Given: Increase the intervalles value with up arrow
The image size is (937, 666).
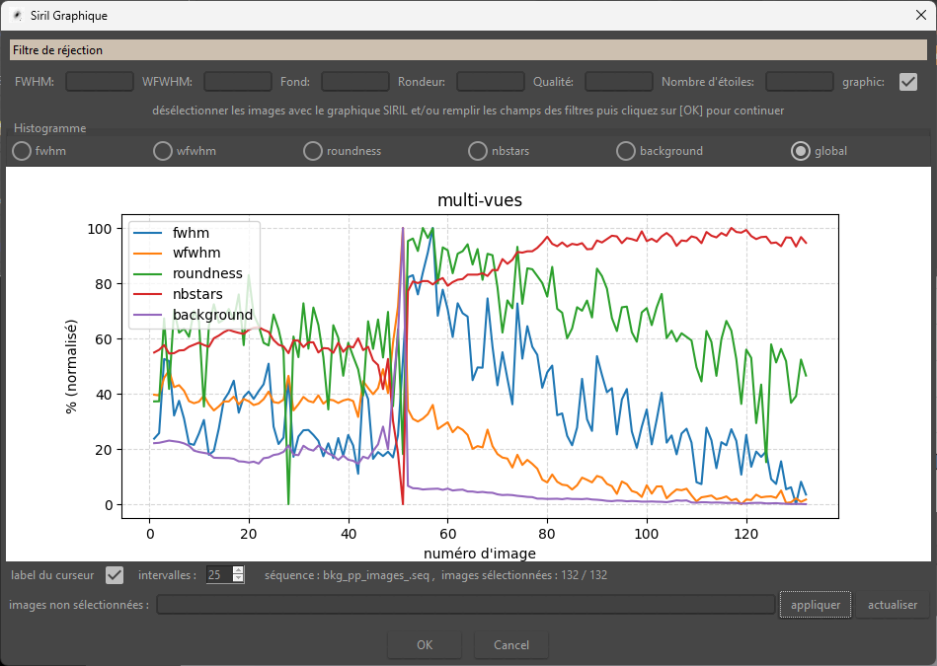Looking at the screenshot, I should tap(238, 570).
